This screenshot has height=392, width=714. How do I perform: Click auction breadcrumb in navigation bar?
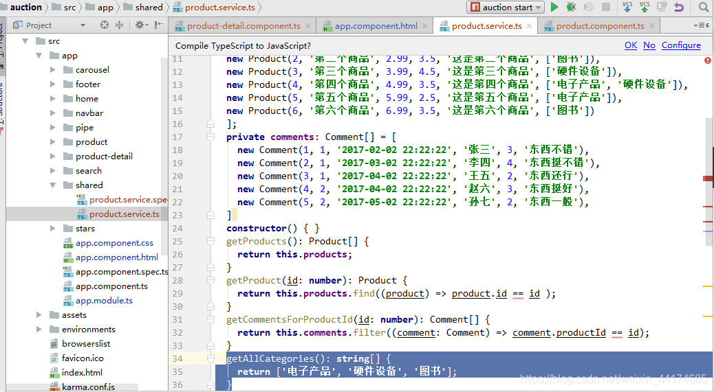(26, 8)
